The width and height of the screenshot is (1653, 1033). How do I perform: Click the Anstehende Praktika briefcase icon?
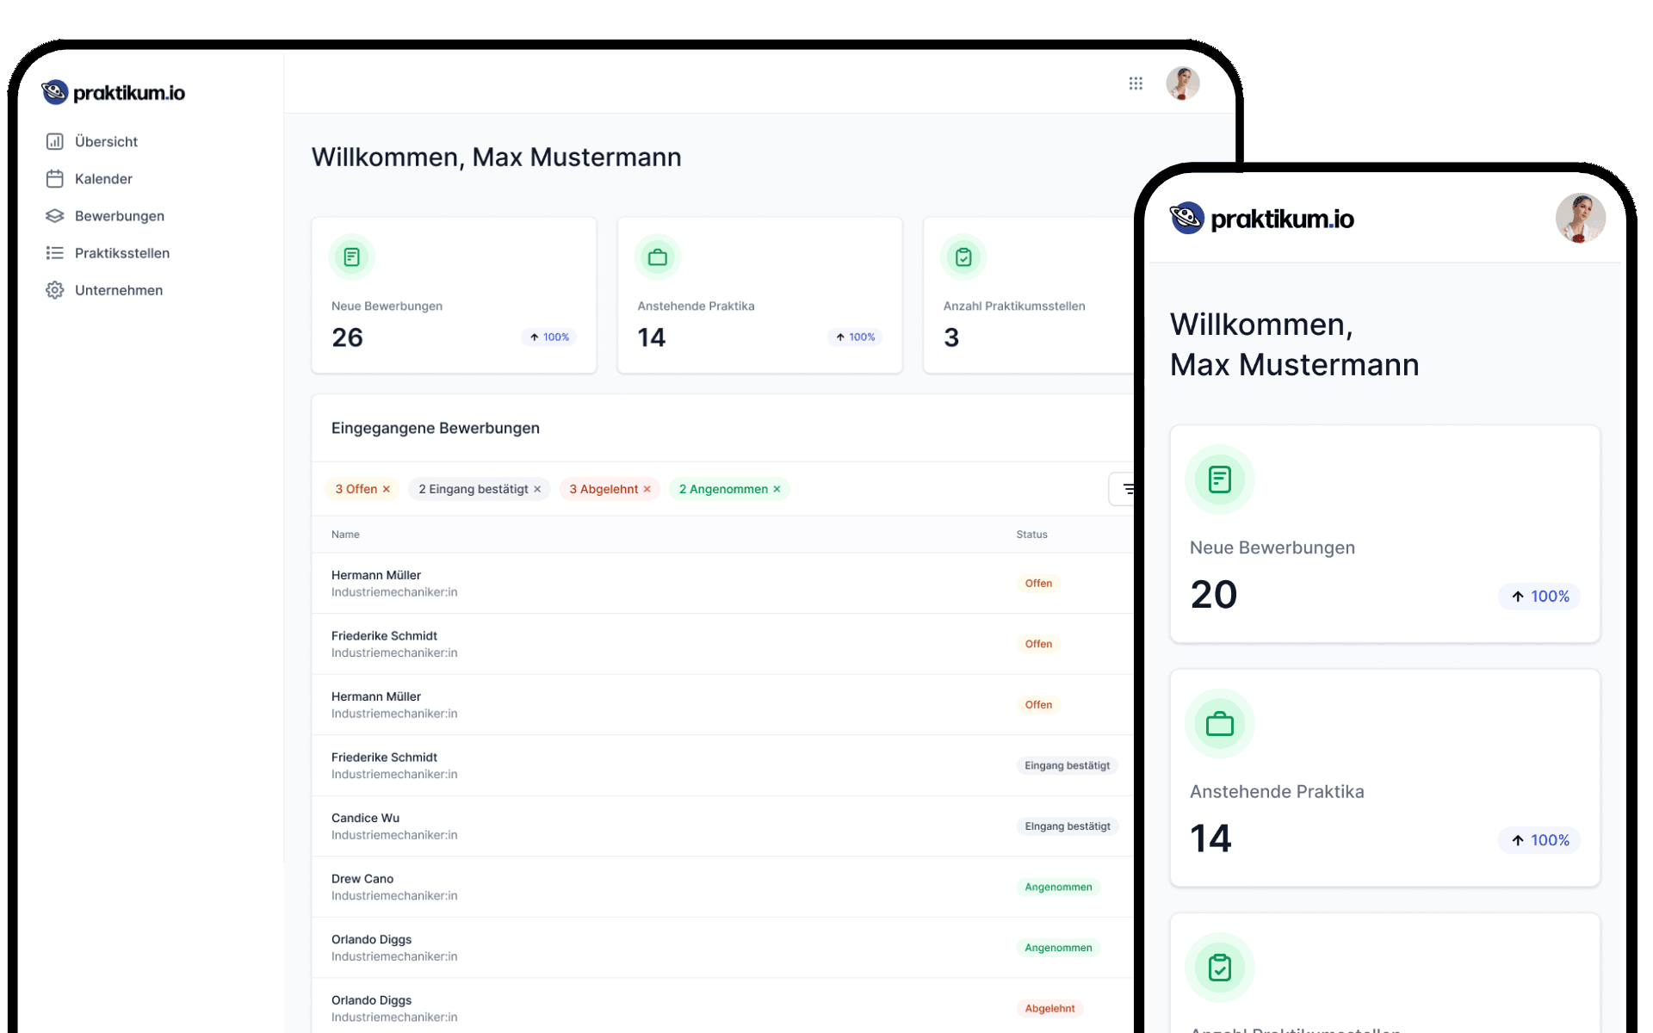pyautogui.click(x=658, y=257)
